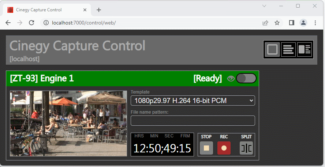325x167 pixels.
Task: Flip the Engine 1 on/off switch
Action: click(246, 79)
